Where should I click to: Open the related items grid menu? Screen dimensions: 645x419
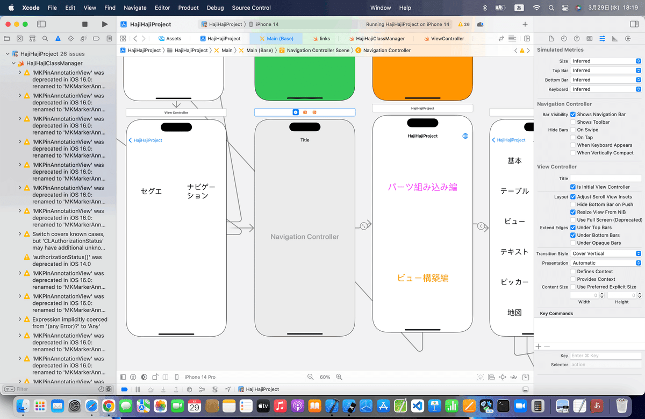point(123,39)
